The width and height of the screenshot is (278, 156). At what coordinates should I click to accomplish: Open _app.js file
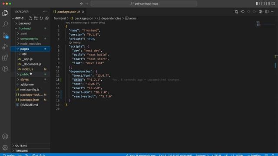click(30, 59)
